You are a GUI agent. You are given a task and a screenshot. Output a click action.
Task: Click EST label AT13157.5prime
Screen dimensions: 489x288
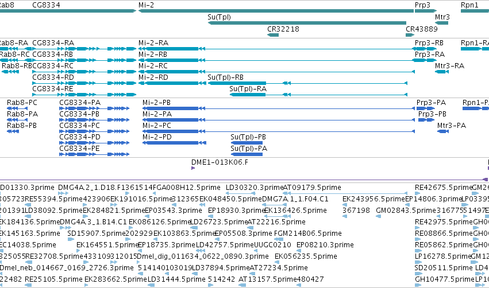268,279
